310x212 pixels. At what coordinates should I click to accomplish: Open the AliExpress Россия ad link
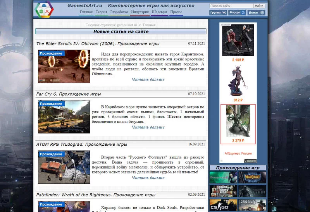click(238, 153)
